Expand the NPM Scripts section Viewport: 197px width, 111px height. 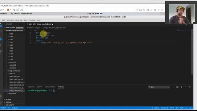coord(10,105)
